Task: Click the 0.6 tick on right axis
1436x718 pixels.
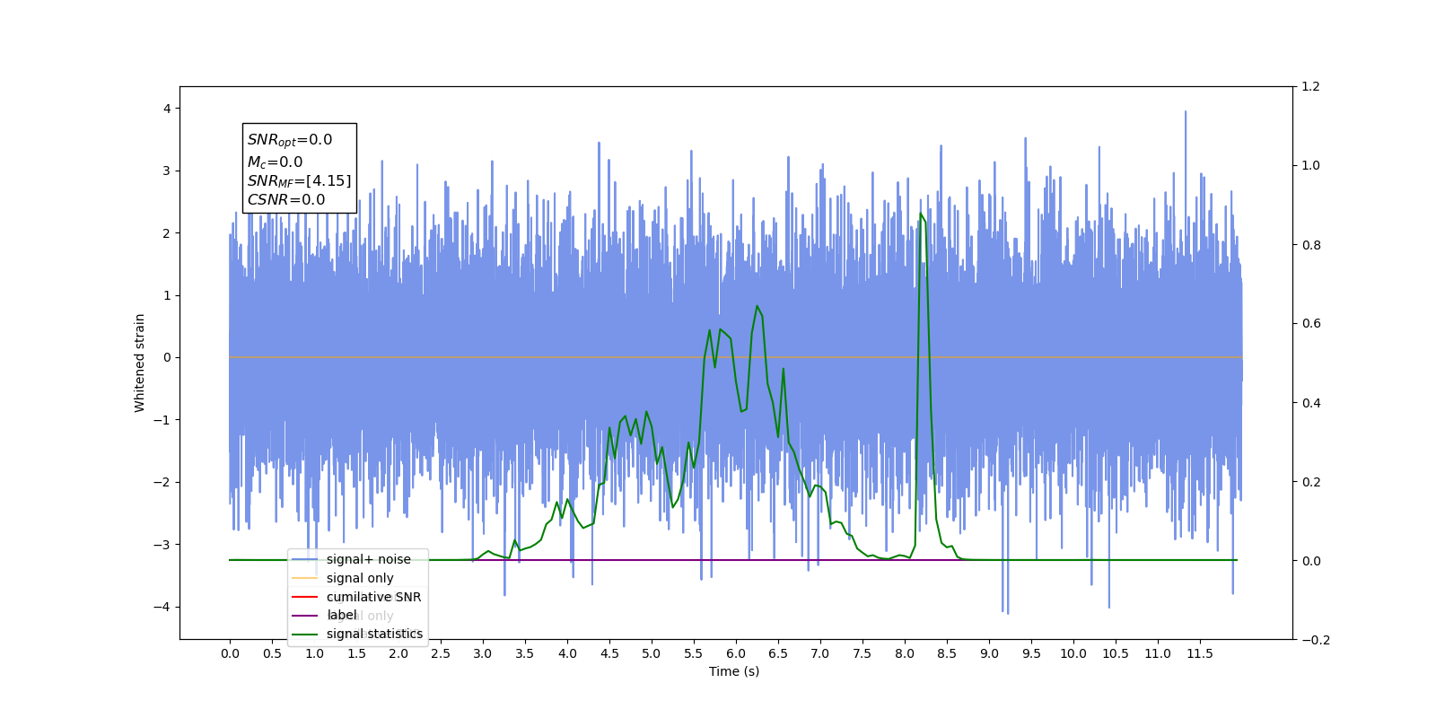Action: tap(1311, 323)
